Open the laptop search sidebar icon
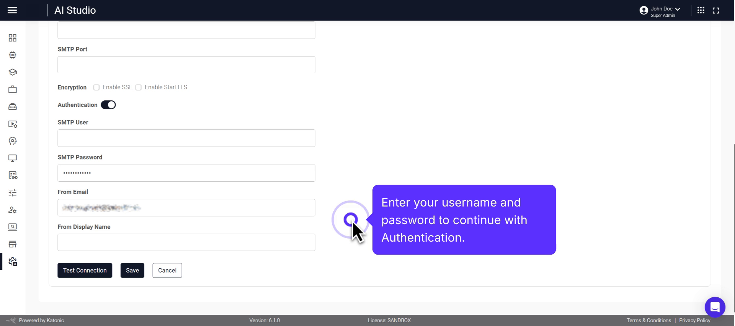This screenshot has height=326, width=735. click(13, 227)
